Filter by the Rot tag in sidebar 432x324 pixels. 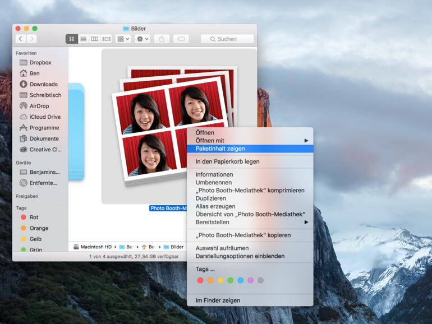pyautogui.click(x=40, y=217)
